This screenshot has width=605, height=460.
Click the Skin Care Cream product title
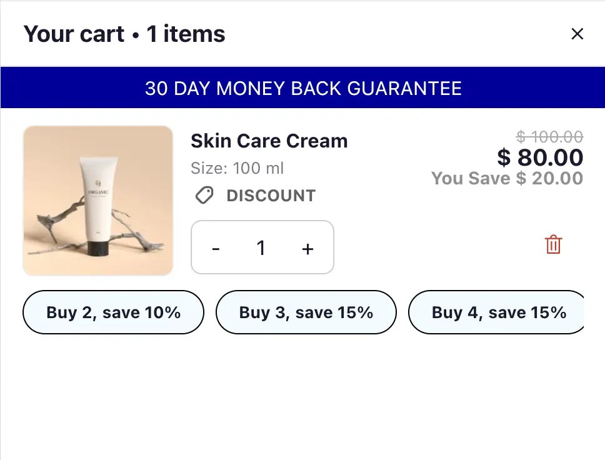click(269, 141)
